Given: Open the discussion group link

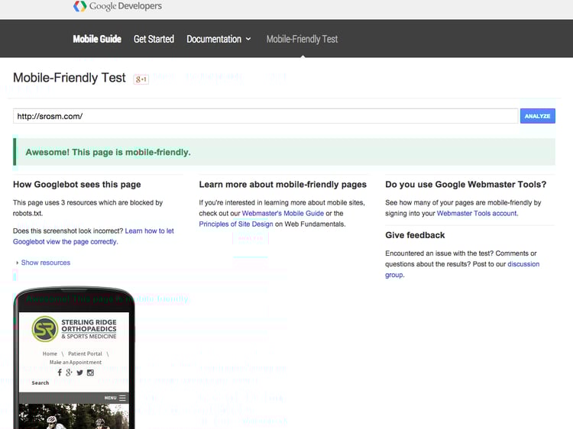Looking at the screenshot, I should (462, 269).
